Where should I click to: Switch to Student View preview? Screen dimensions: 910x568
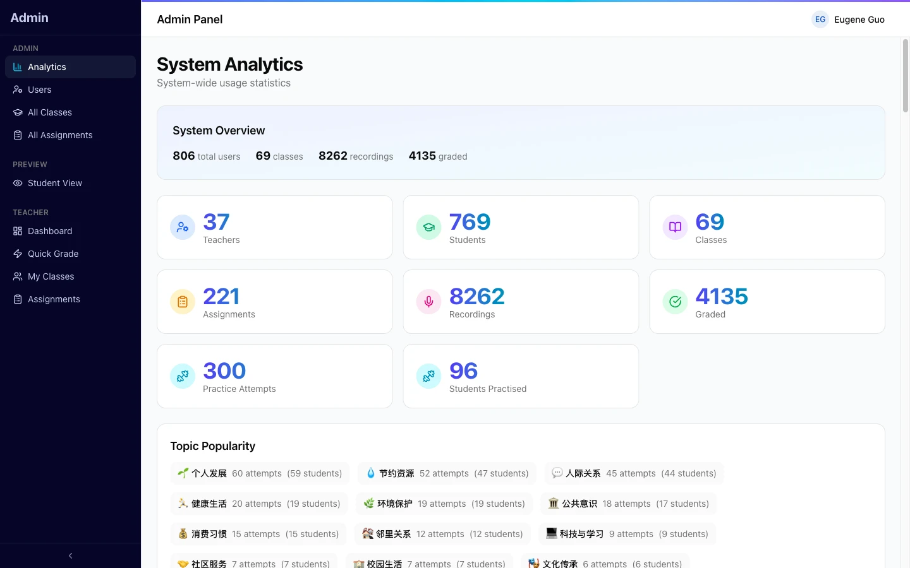tap(70, 183)
